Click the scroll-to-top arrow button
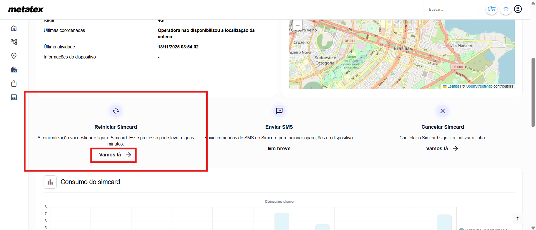This screenshot has height=230, width=536. pyautogui.click(x=518, y=218)
